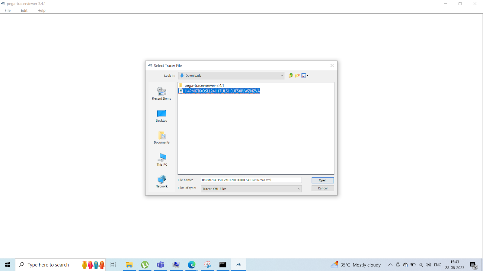The image size is (483, 271).
Task: Open the File menu
Action: point(8,11)
